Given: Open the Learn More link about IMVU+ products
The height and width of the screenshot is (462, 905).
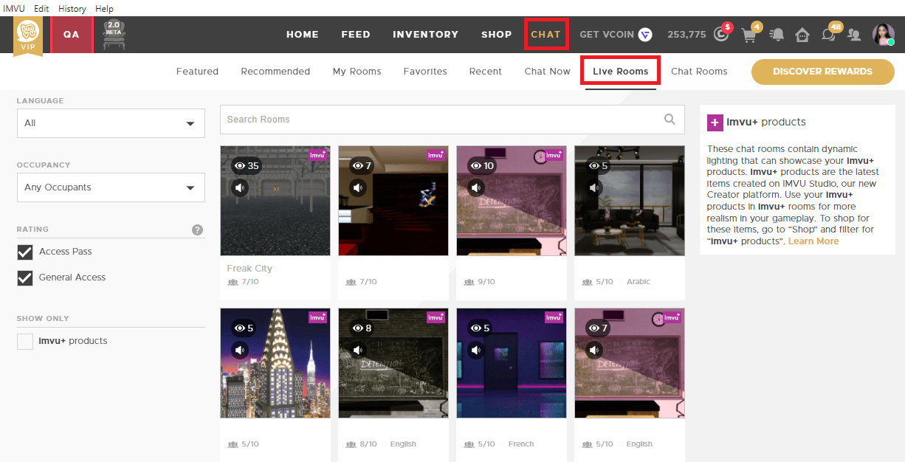Looking at the screenshot, I should tap(813, 241).
